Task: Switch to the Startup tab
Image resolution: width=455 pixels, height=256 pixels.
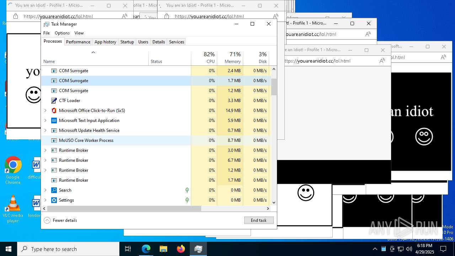Action: (x=127, y=42)
